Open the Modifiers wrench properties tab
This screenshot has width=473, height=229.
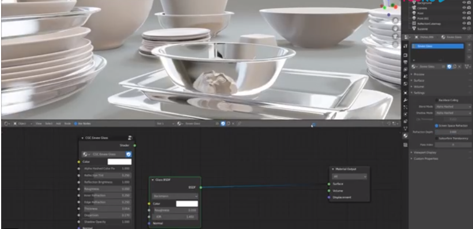point(406,100)
